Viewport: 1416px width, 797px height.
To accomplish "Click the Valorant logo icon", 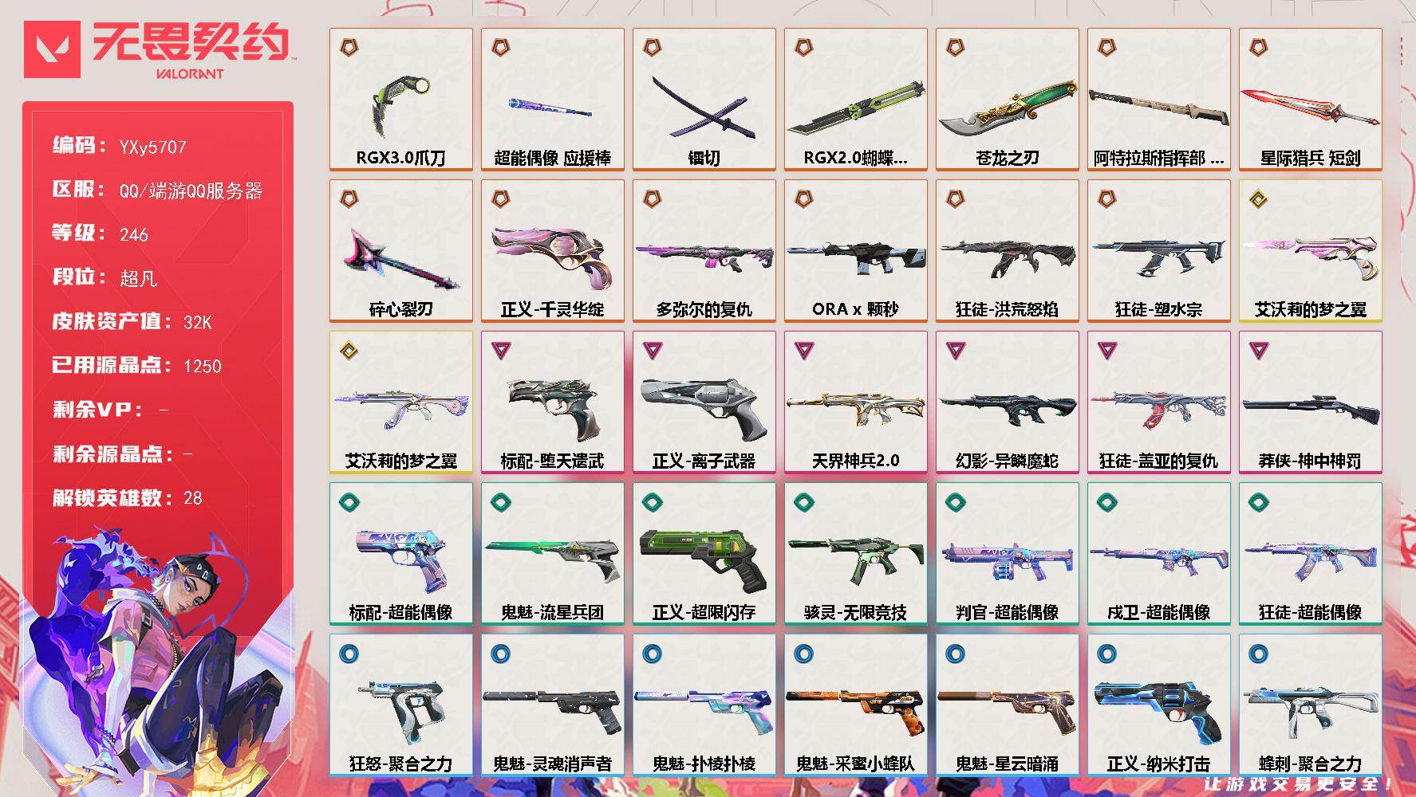I will [x=53, y=49].
